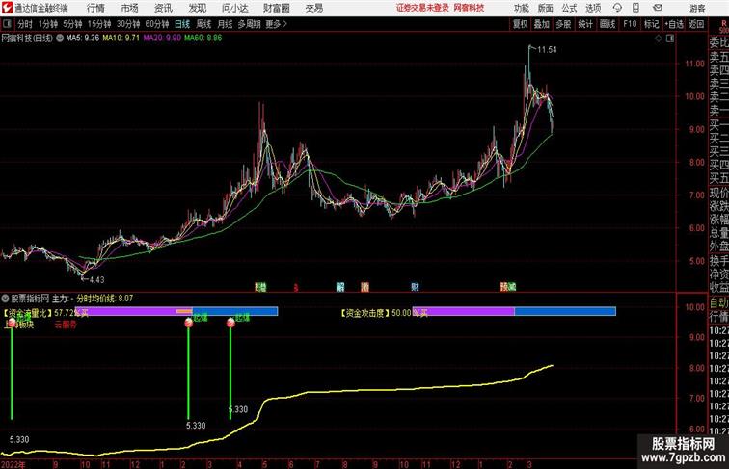Switch to the 5分钟 period tab
The image size is (729, 469).
click(x=72, y=24)
